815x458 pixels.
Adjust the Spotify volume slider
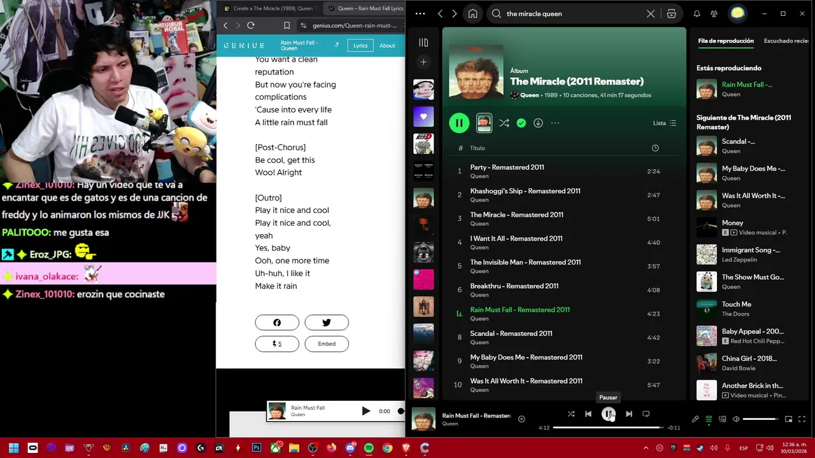[760, 419]
